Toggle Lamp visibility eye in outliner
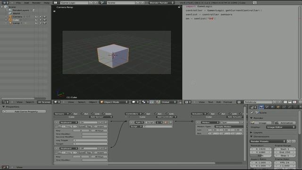The width and height of the screenshot is (302, 170). (x=36, y=23)
